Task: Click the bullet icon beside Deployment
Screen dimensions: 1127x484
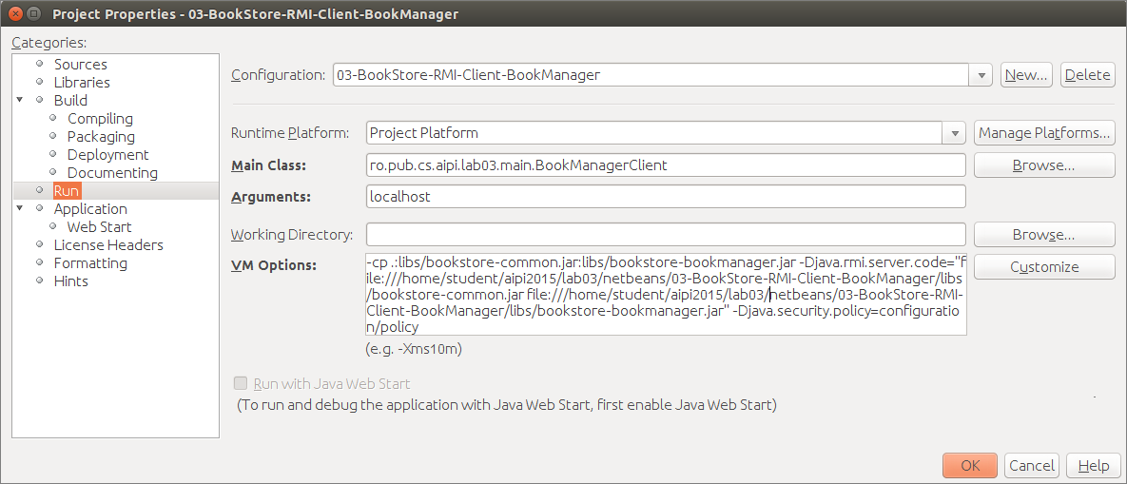Action: coord(53,154)
